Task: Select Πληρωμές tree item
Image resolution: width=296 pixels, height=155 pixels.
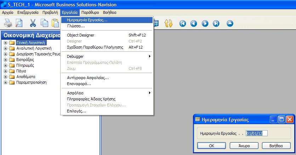Action: [x=25, y=65]
